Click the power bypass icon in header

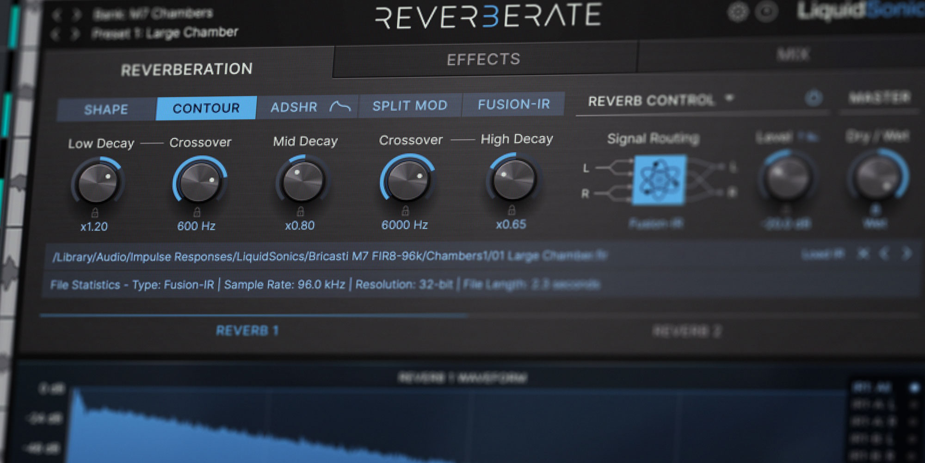tap(766, 11)
